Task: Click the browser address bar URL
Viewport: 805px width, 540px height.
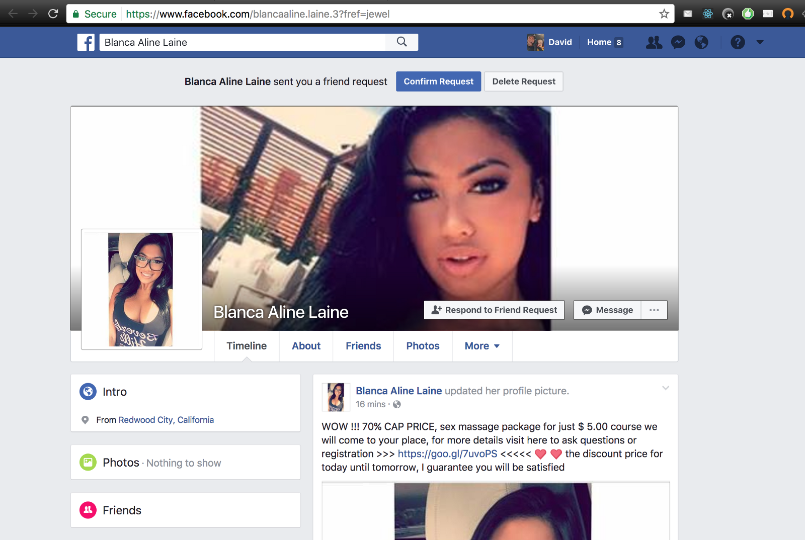Action: [x=258, y=14]
